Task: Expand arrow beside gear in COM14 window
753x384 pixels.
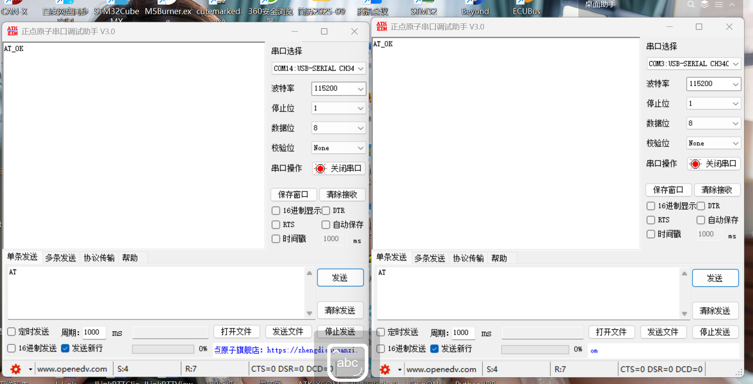Action: point(30,369)
